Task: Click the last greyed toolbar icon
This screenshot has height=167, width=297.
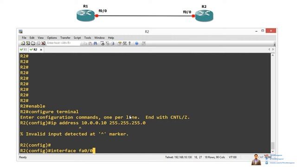Action: pos(143,44)
